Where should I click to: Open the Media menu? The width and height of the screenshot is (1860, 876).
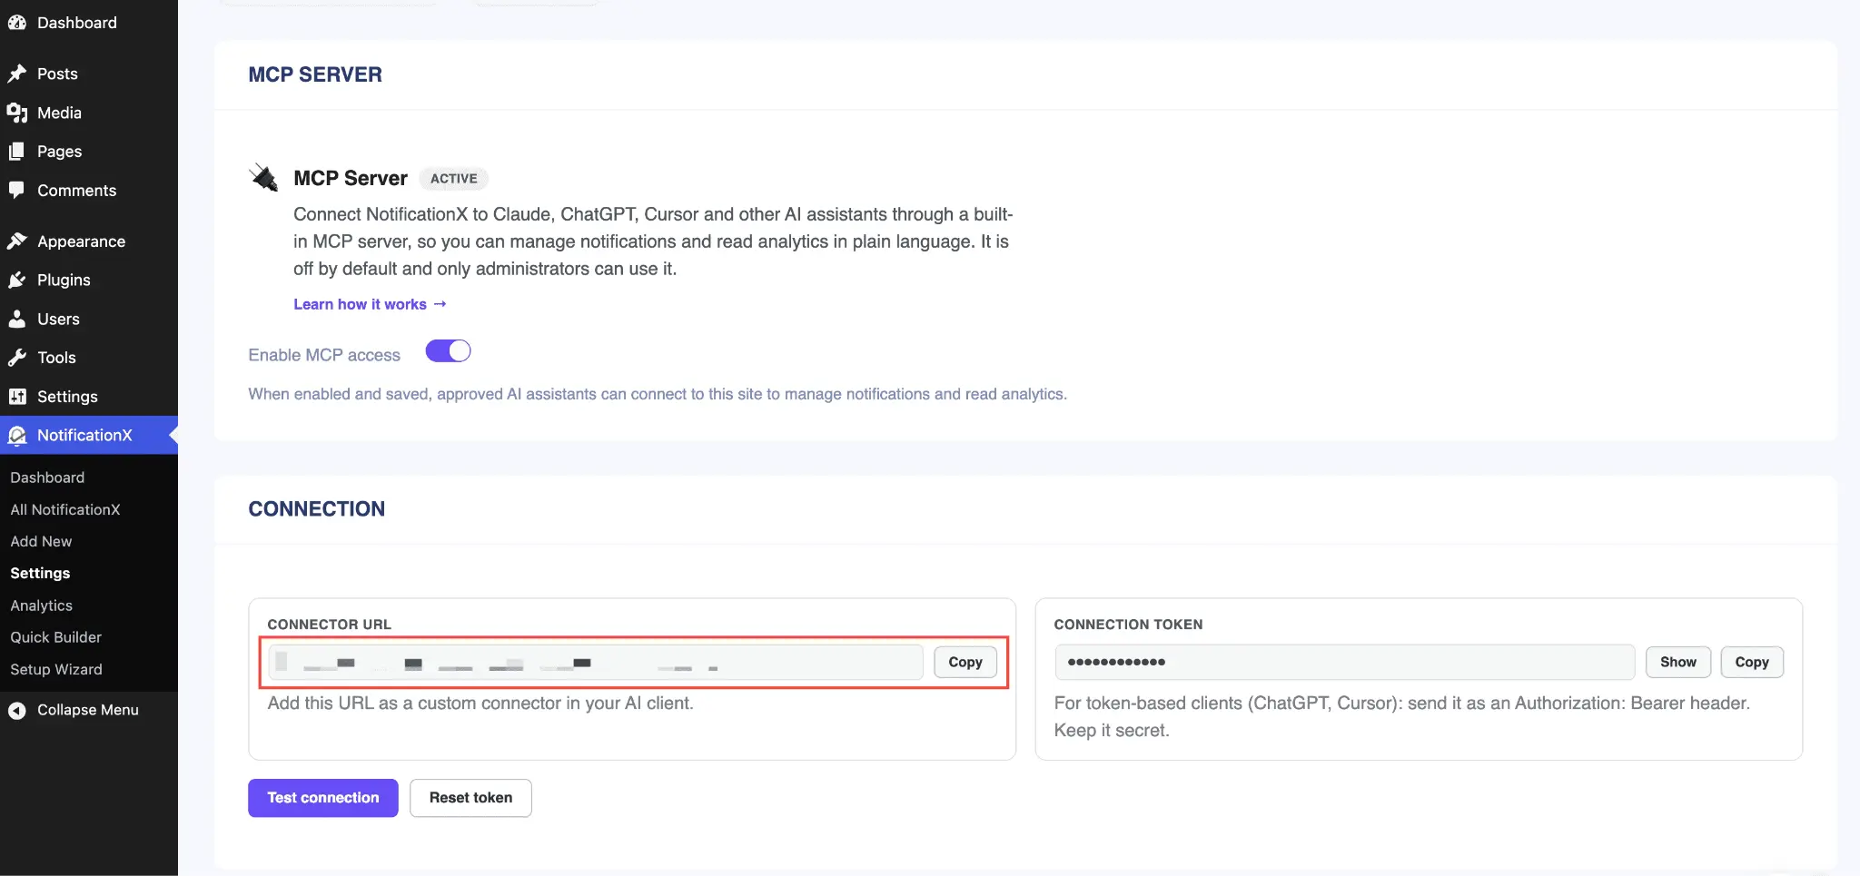(x=89, y=113)
